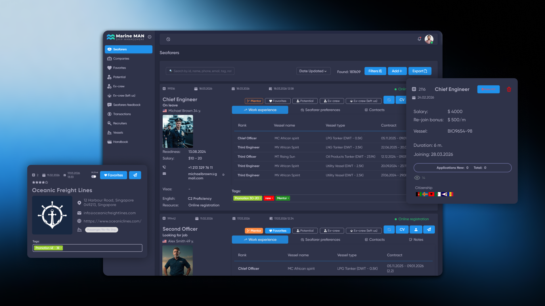Click the notification bell icon
Image resolution: width=545 pixels, height=306 pixels.
click(x=419, y=39)
